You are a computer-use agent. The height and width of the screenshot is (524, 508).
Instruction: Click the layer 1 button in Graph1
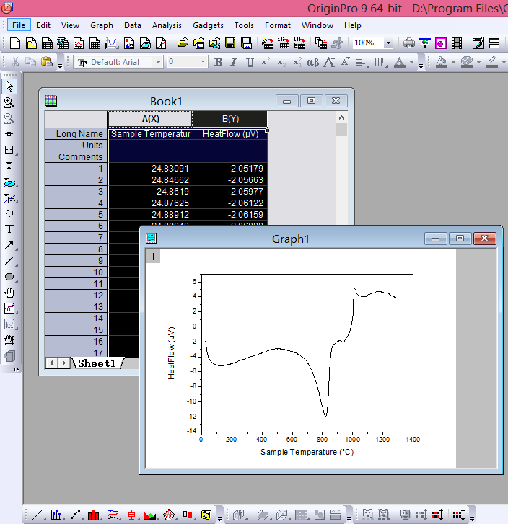click(153, 257)
